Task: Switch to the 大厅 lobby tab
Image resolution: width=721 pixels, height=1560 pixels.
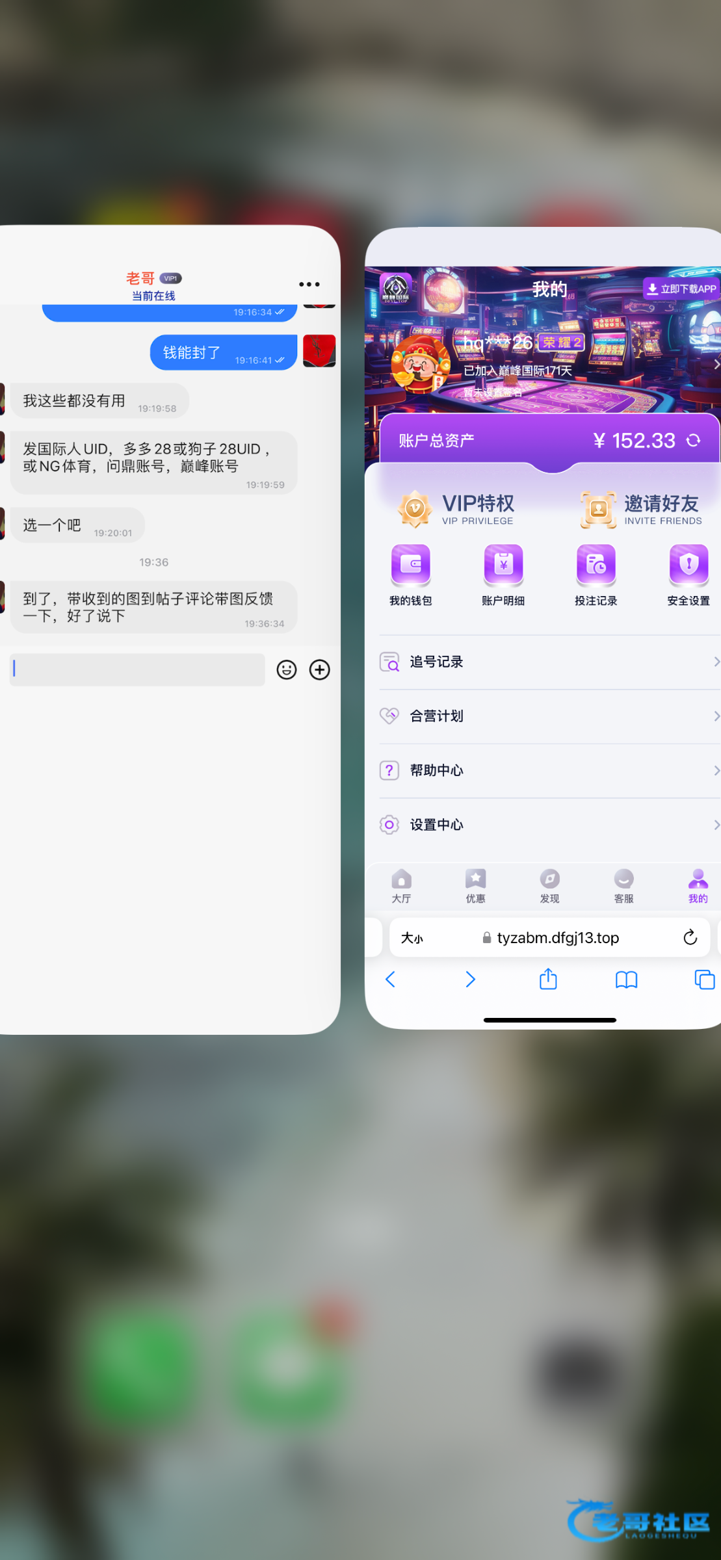Action: click(x=401, y=886)
